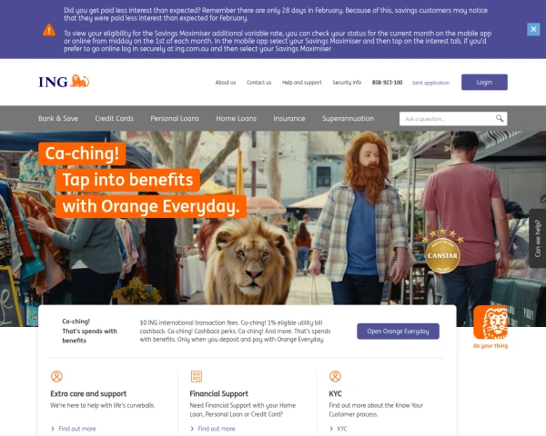Click the orange warning triangle icon
Image resolution: width=546 pixels, height=436 pixels.
(49, 30)
